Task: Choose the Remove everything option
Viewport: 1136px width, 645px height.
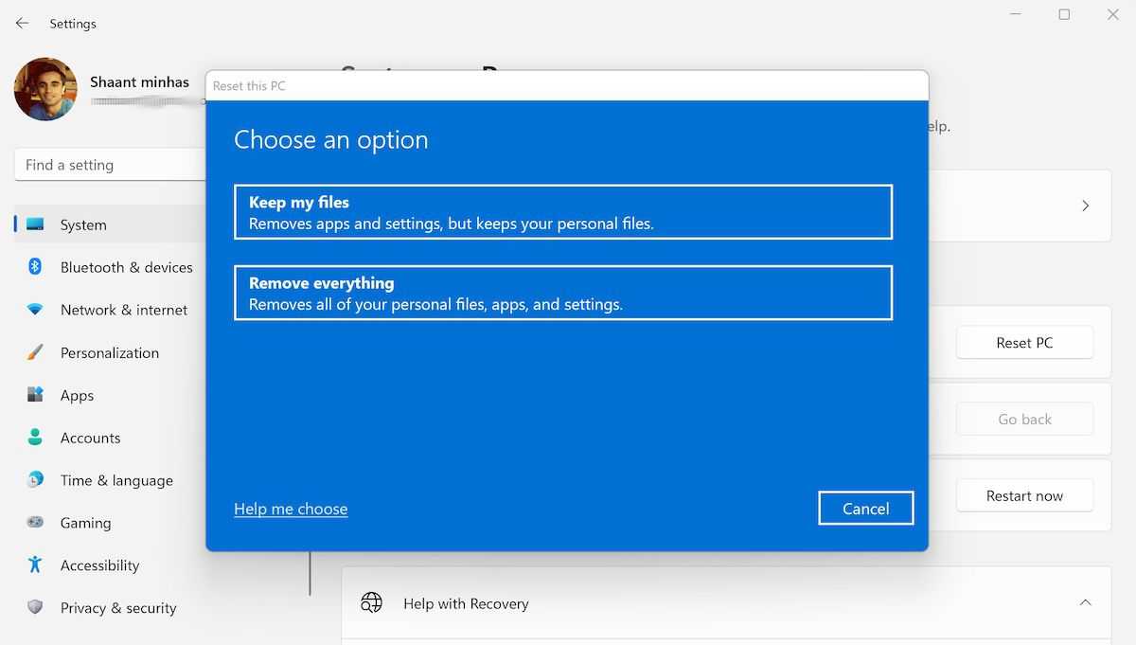Action: (562, 293)
